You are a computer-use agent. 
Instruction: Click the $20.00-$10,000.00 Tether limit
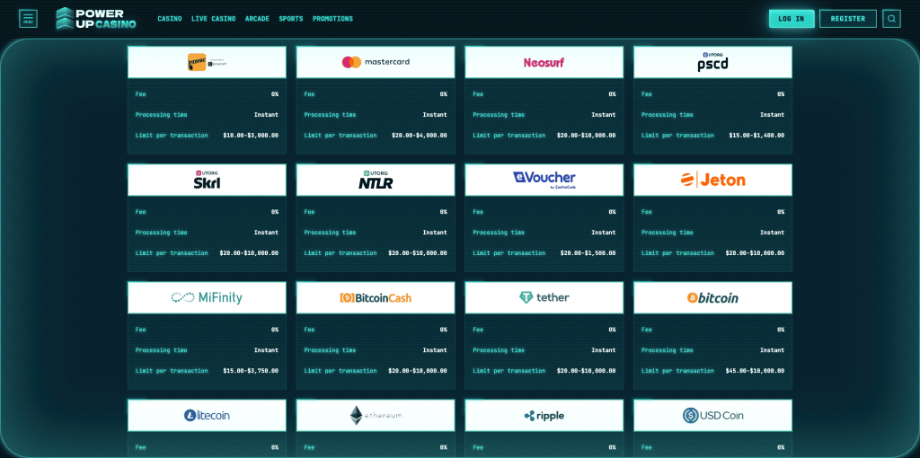click(586, 371)
